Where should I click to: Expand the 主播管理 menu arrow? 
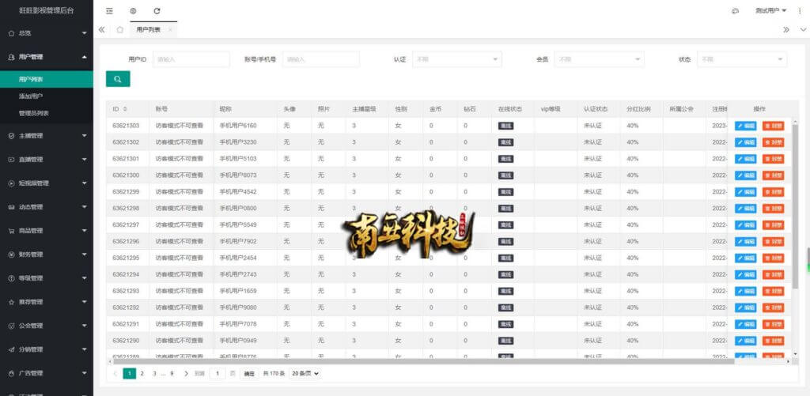[84, 136]
